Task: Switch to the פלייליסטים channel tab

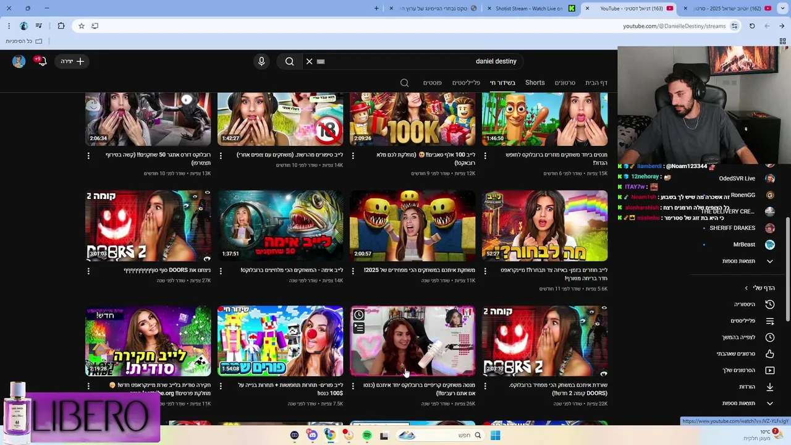Action: 466,83
